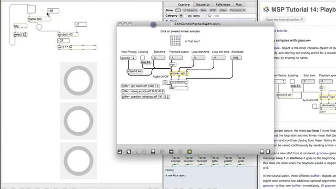Click the grid icon in patcher toolbar
The height and width of the screenshot is (189, 336).
(x=180, y=152)
